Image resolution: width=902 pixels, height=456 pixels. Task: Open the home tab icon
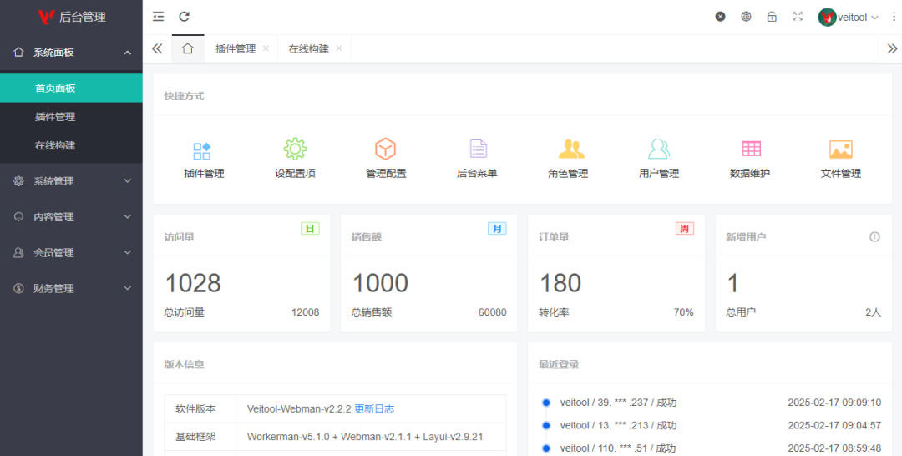[x=188, y=49]
